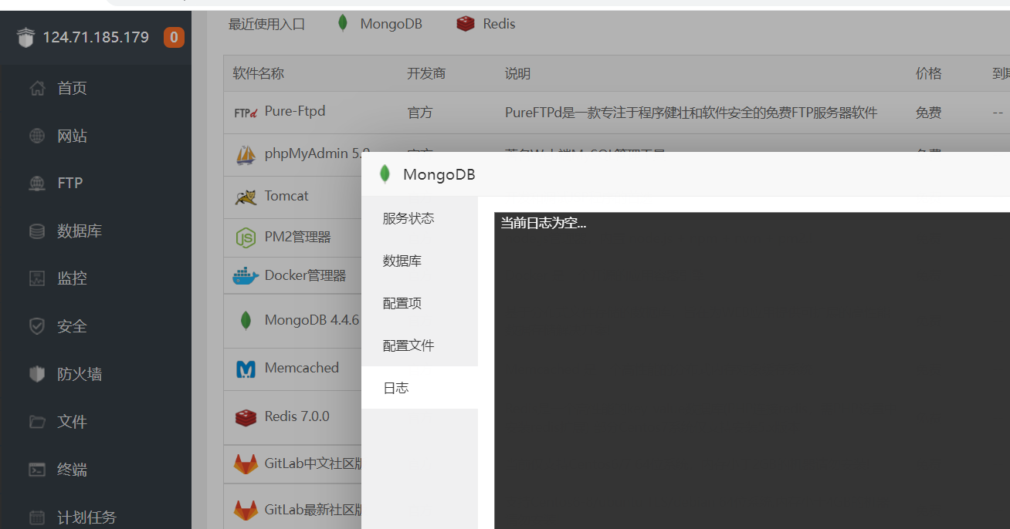Screen dimensions: 1010x529
Task: Click 免费 price cell for Pure-Ftpd
Action: (x=929, y=113)
